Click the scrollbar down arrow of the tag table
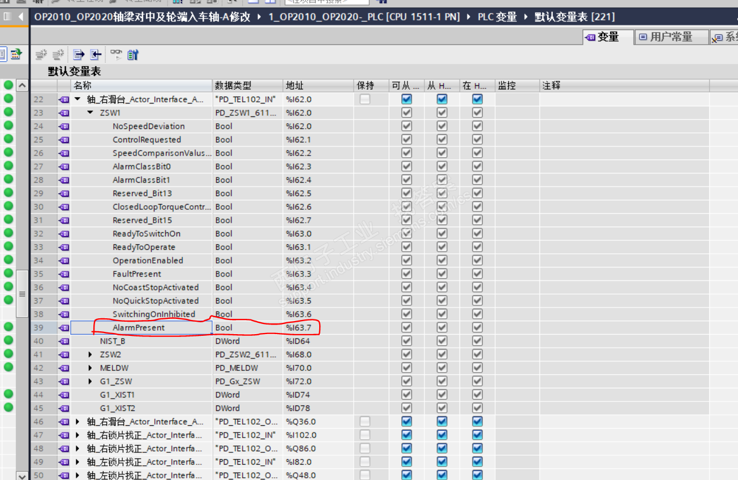 coord(22,475)
